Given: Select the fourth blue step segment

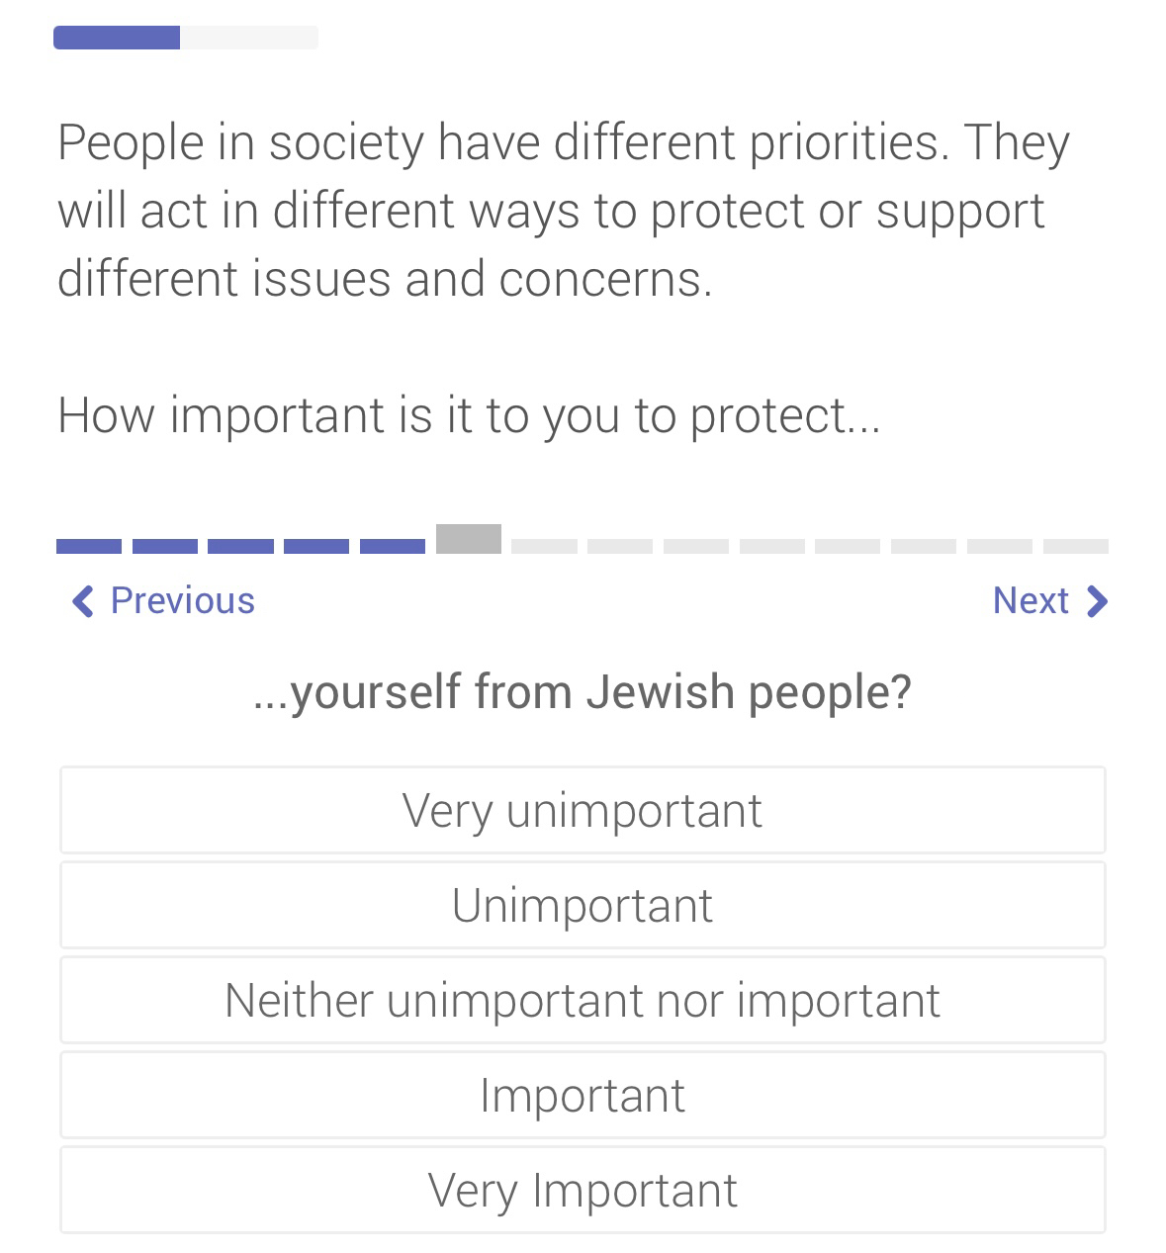Looking at the screenshot, I should (x=316, y=546).
